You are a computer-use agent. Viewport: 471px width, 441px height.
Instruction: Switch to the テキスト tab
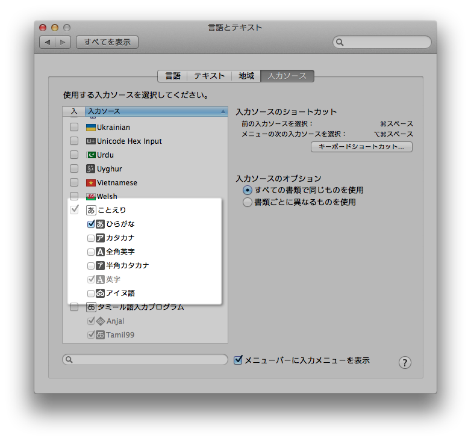coord(210,76)
